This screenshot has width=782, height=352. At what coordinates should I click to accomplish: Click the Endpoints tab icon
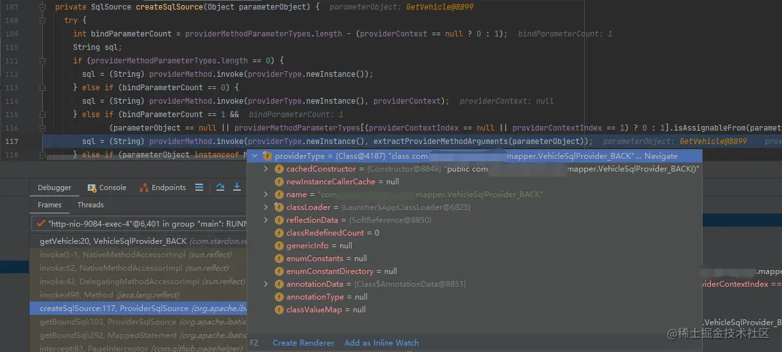(x=144, y=188)
